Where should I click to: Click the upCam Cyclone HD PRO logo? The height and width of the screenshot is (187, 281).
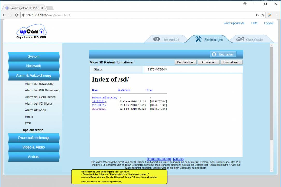[31, 31]
